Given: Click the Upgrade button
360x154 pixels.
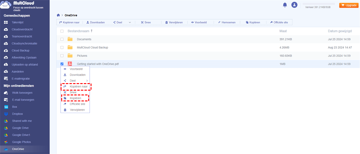Looking at the screenshot, I should pos(349,5).
